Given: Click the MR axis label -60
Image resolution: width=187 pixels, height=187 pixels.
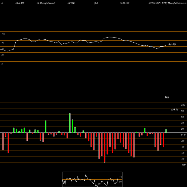Looking at the screenshot, I should tap(183, 153).
